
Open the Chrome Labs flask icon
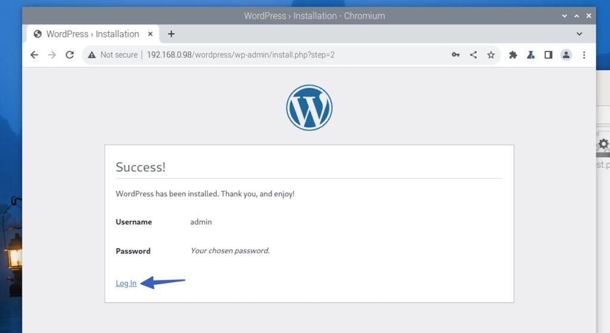(531, 55)
